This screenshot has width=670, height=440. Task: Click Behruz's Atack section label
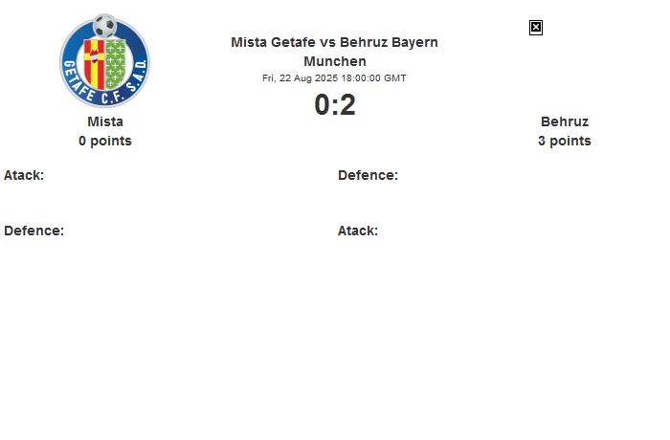click(358, 231)
